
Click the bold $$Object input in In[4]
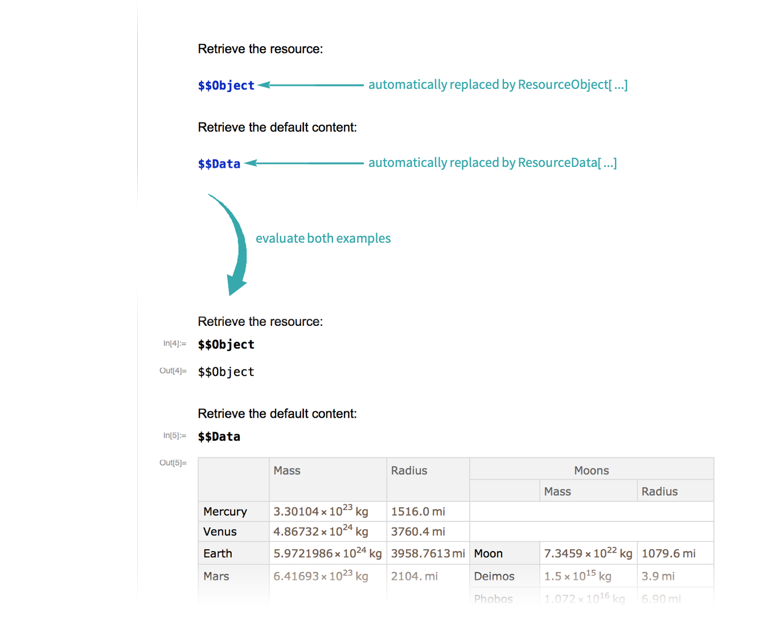pyautogui.click(x=226, y=345)
